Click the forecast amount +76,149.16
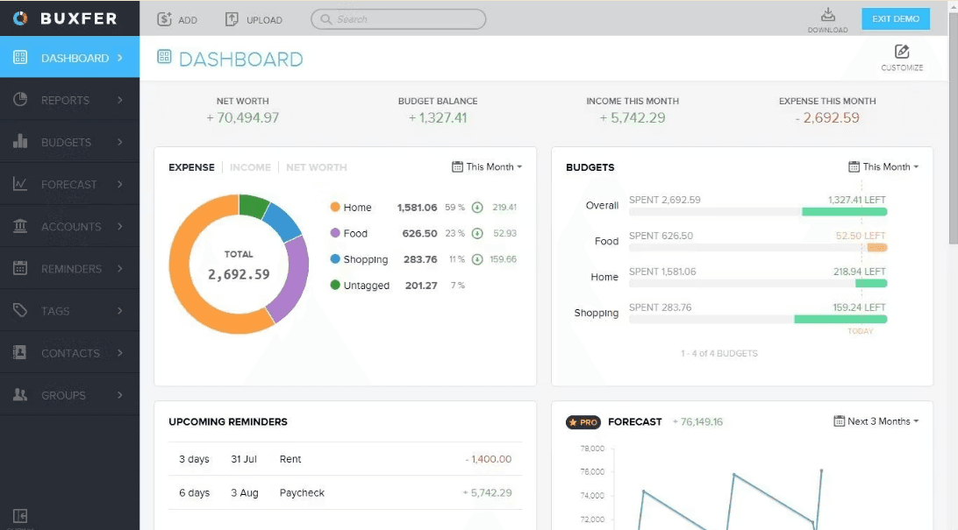Screen dimensions: 958x530 (x=697, y=422)
